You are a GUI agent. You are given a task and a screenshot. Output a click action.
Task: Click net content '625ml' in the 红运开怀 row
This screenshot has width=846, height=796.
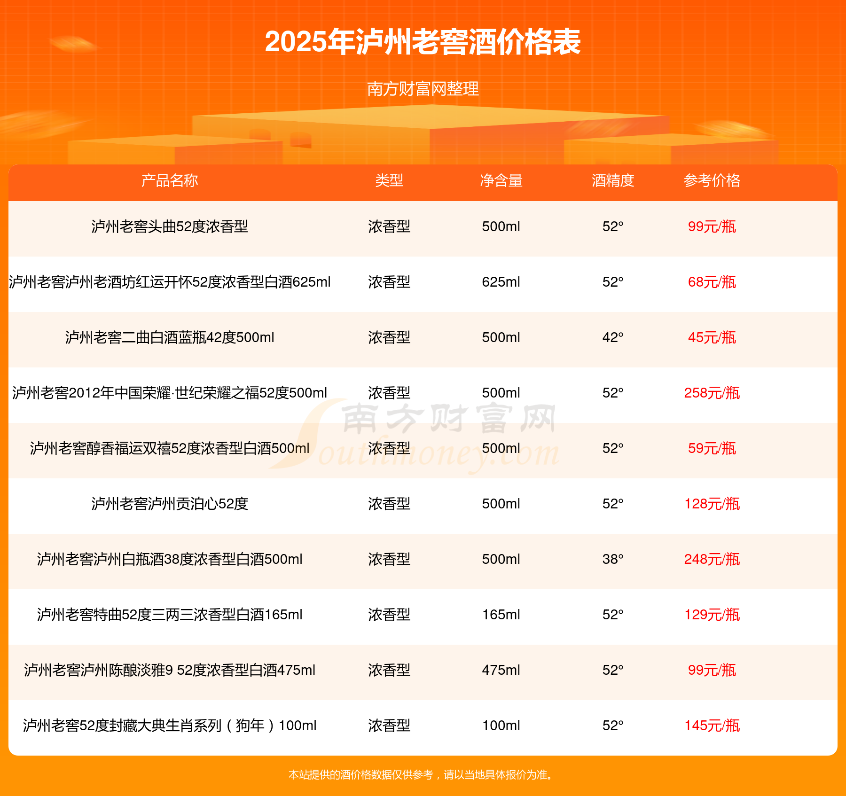coord(501,282)
